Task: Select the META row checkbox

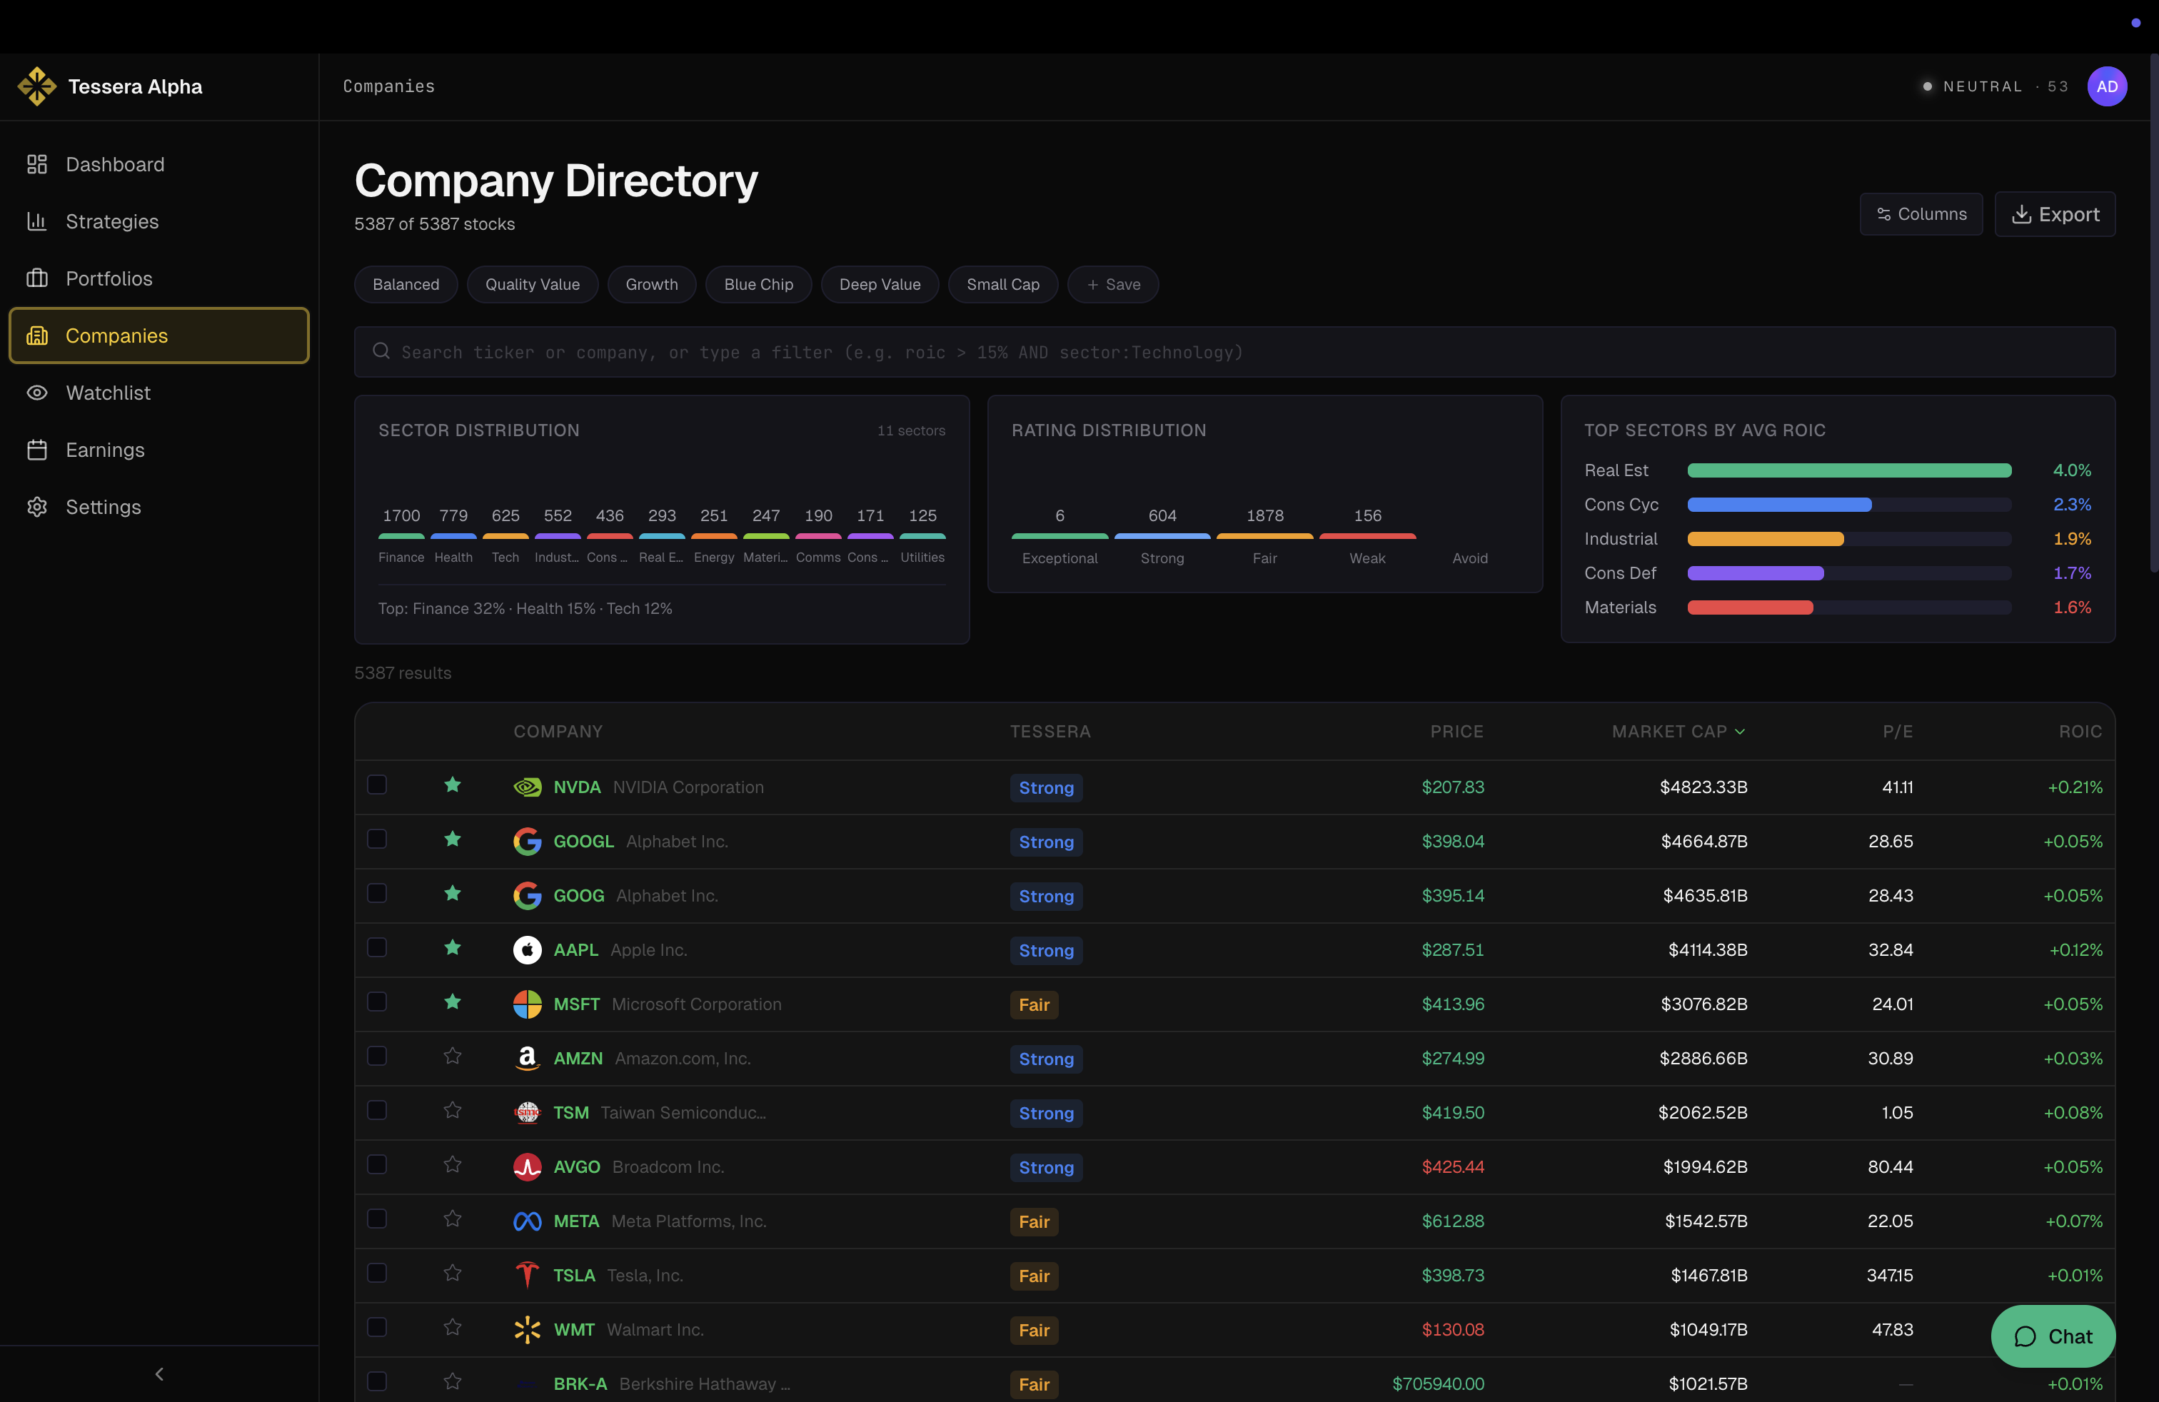Action: (x=376, y=1219)
